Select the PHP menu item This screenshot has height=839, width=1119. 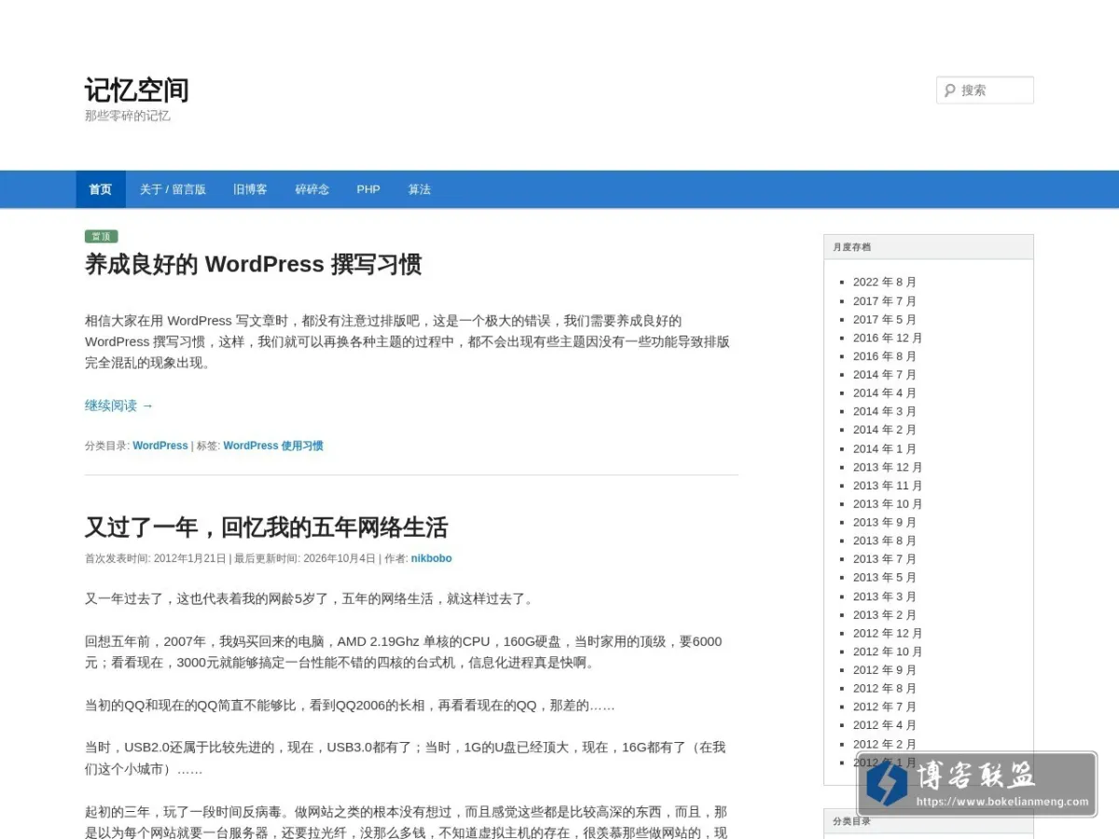point(368,189)
